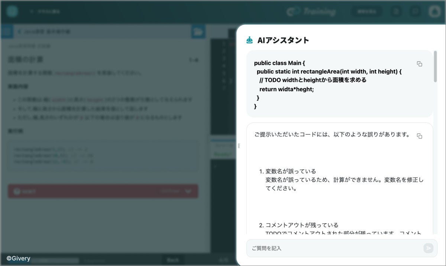Screen dimensions: 446x266
Task: Open the user profile avatar in top bar
Action: point(434,12)
